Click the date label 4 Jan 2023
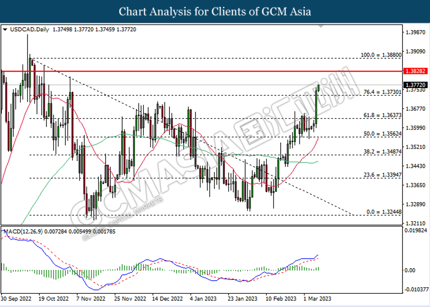The height and width of the screenshot is (307, 430). (x=203, y=299)
